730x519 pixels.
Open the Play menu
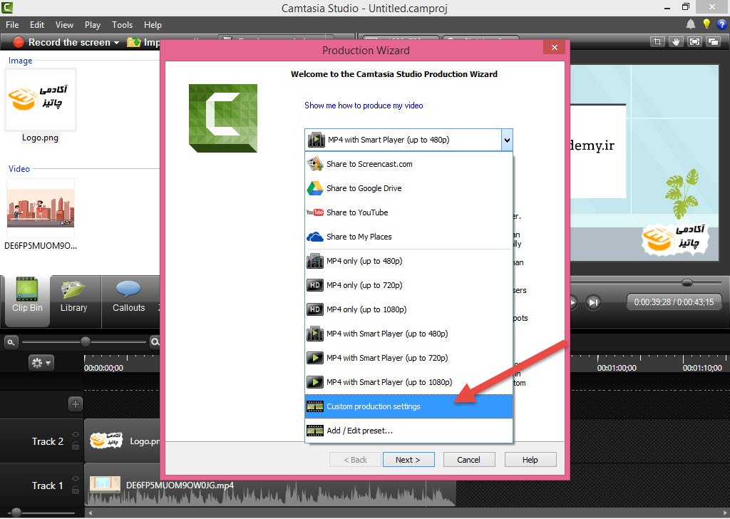click(x=92, y=25)
